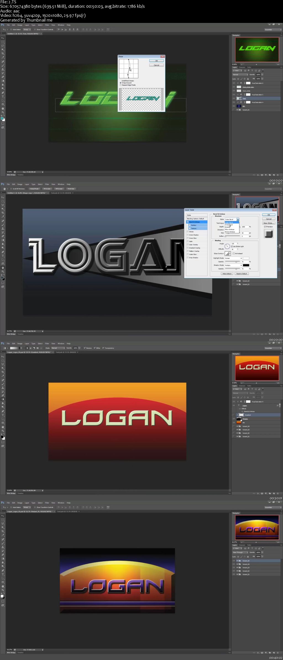Hide the Variant_05 group
This screenshot has width=283, height=660.
[234, 561]
